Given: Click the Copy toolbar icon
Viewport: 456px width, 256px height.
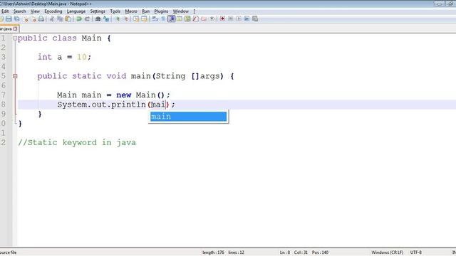Looking at the screenshot, I should pos(60,19).
